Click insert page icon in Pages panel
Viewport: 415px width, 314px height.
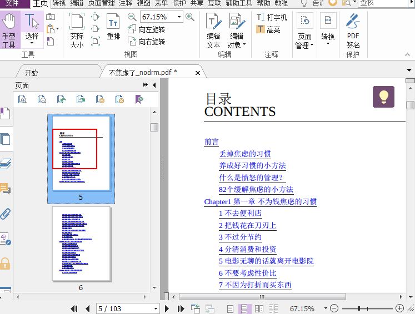pos(100,99)
